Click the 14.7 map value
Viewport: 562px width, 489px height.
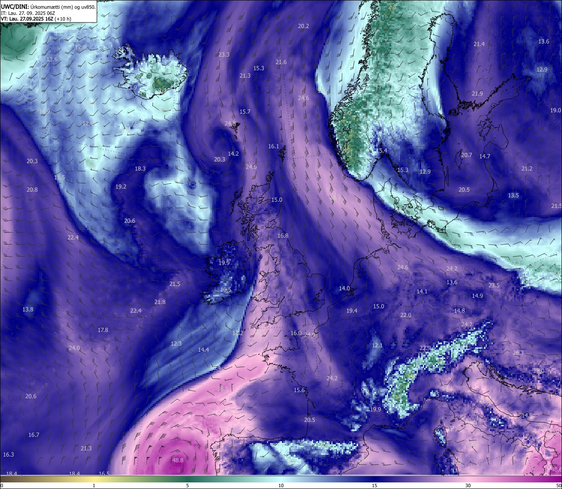485,156
